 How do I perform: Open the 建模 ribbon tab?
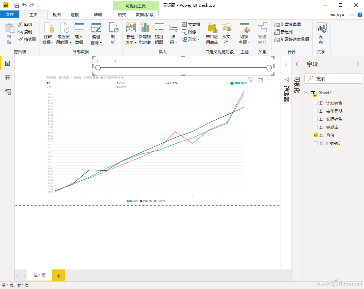tap(75, 15)
